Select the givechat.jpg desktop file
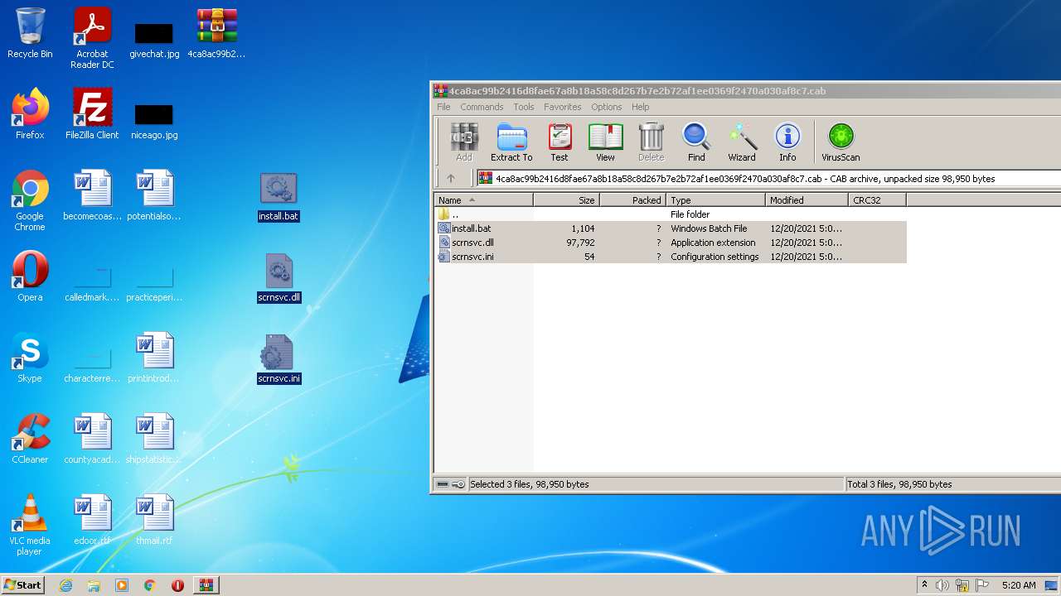This screenshot has width=1061, height=596. pyautogui.click(x=154, y=40)
